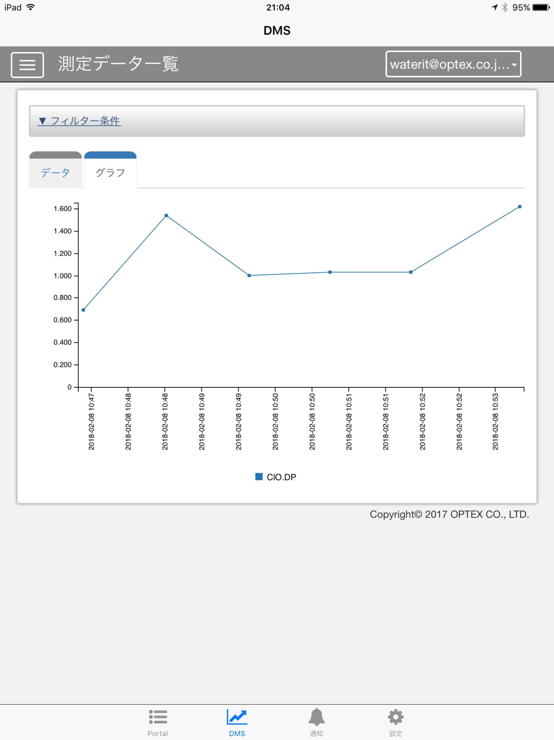Click the 2018-02-08 10:47 x-axis label

(x=91, y=421)
